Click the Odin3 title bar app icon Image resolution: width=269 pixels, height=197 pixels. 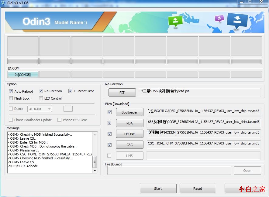click(3, 2)
